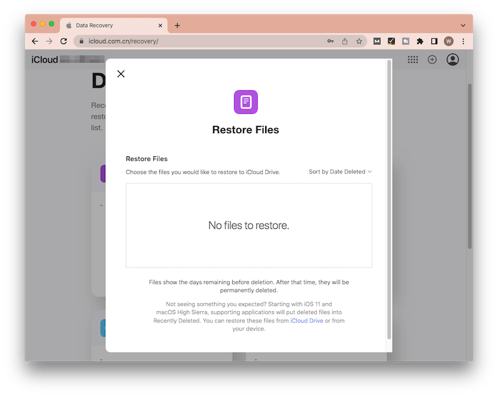Open Chrome's three-dot menu
Screen dimensions: 498x397
pyautogui.click(x=463, y=41)
